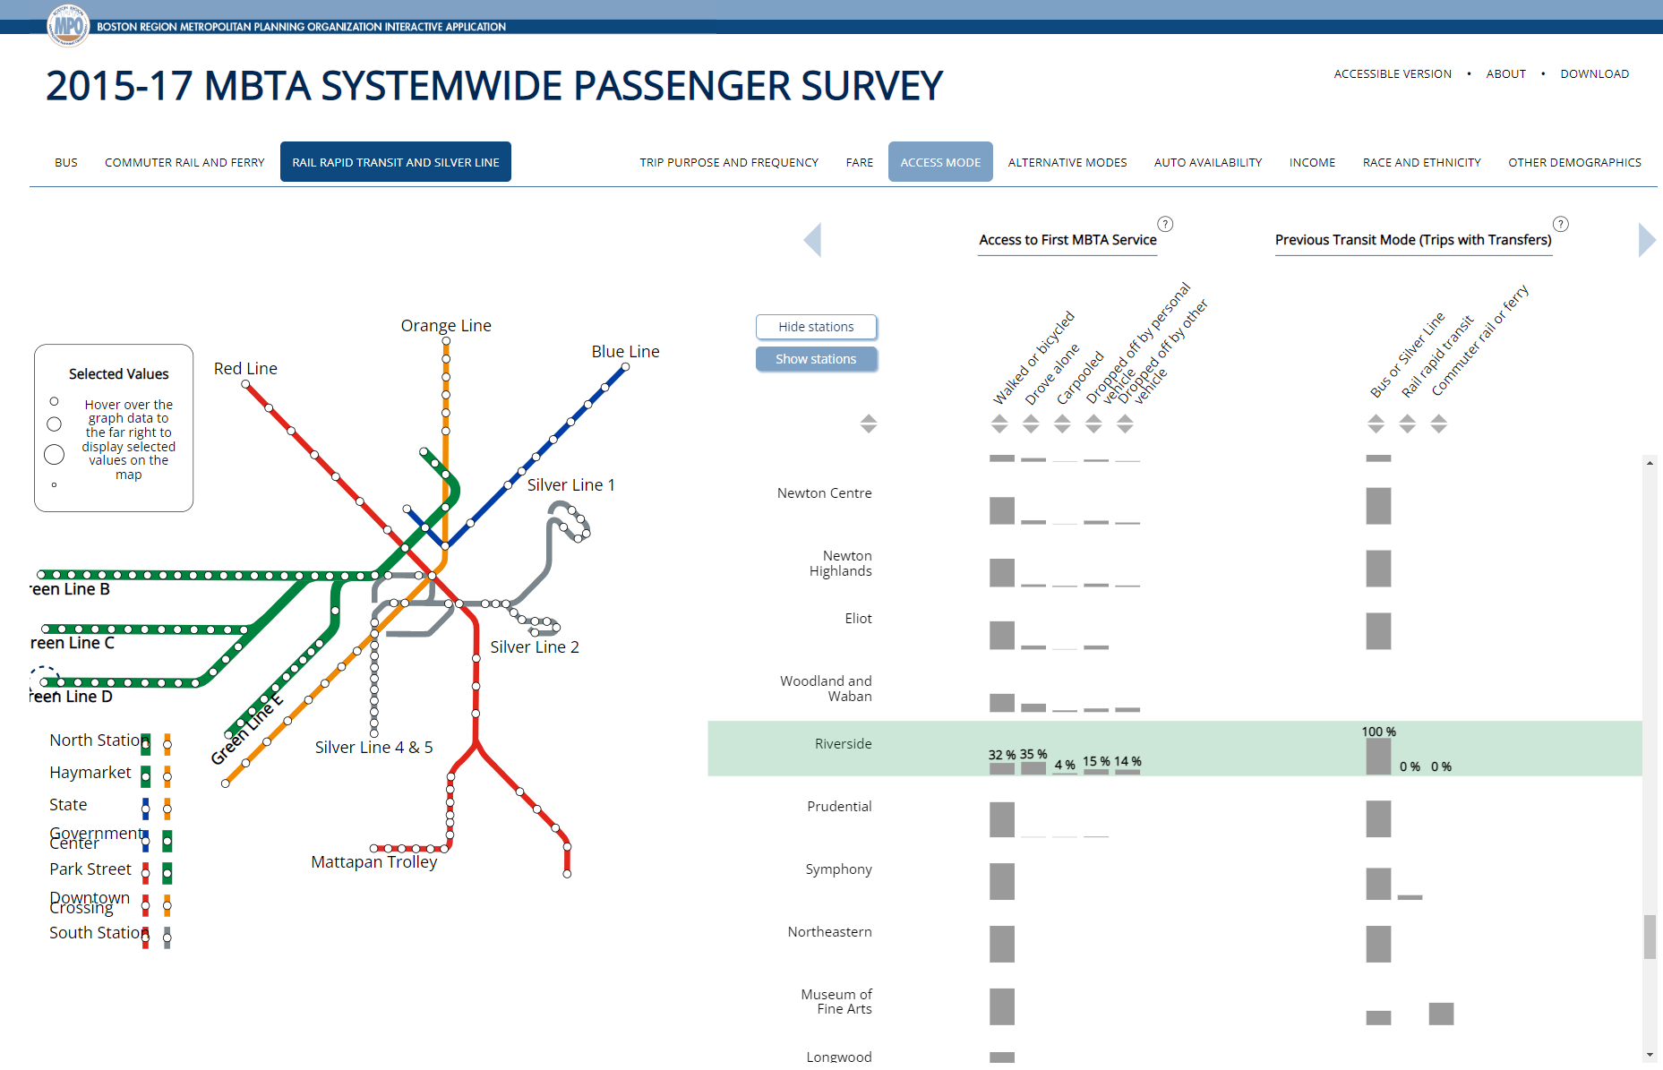Sort stations ascending using station-name up arrow
The image size is (1663, 1070).
[869, 418]
